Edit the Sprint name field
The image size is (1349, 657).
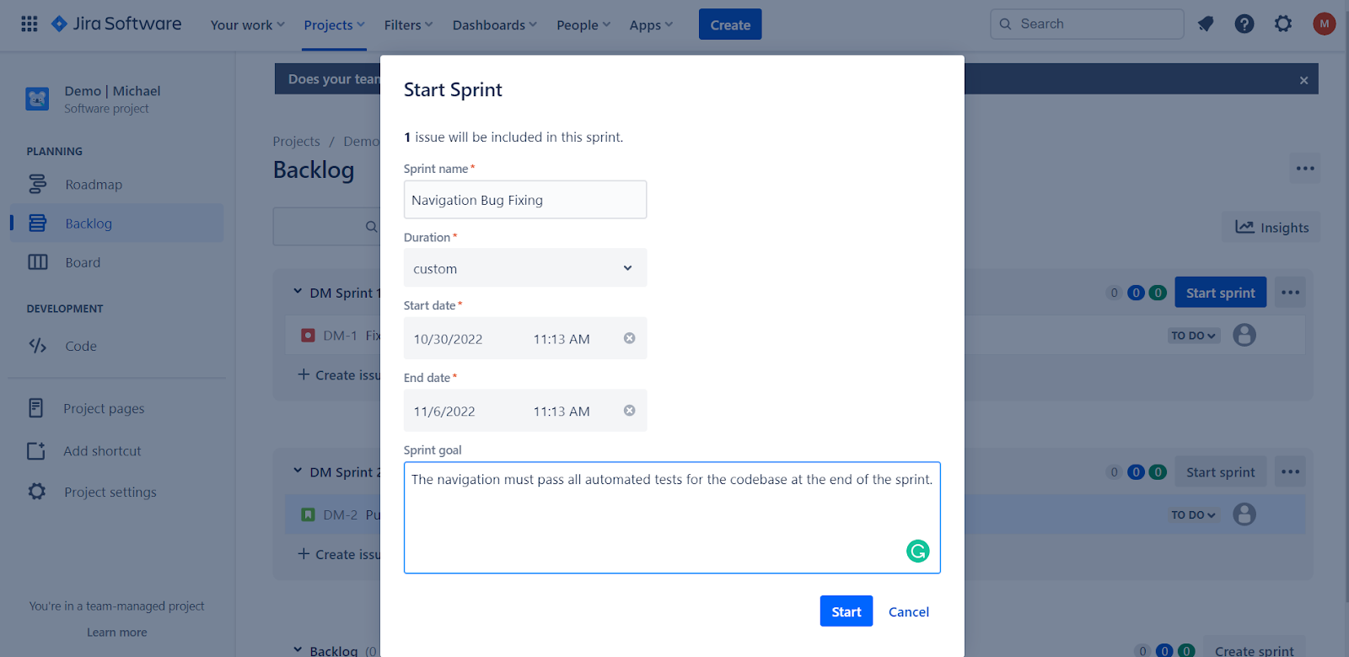(x=524, y=200)
